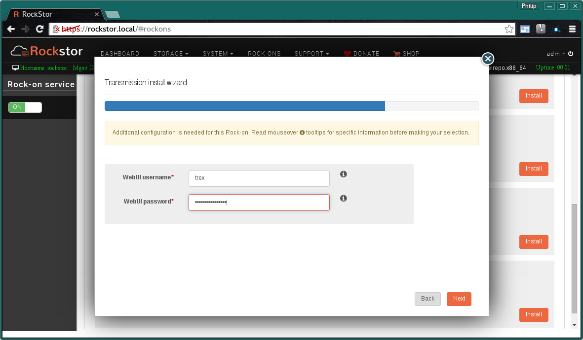583x340 pixels.
Task: Click the browser forward arrow
Action: [25, 29]
